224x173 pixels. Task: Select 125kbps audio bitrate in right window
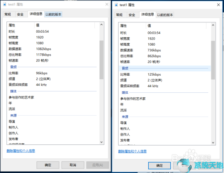(x=154, y=74)
